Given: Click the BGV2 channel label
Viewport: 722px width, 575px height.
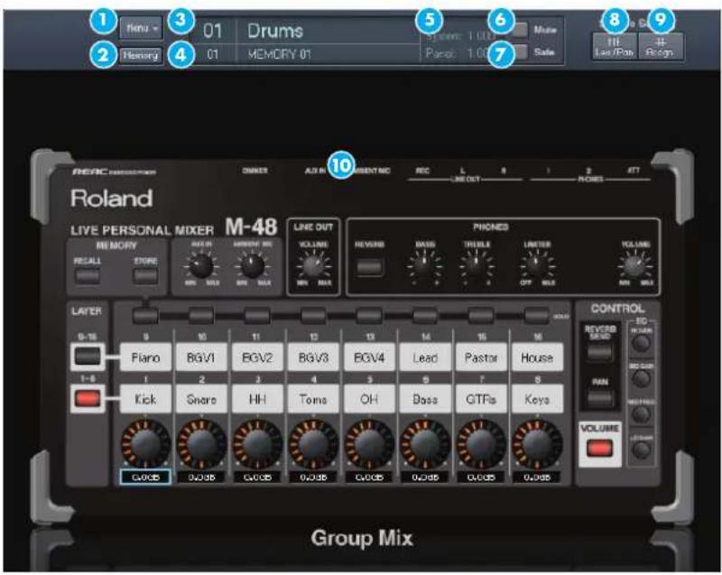Looking at the screenshot, I should [257, 357].
